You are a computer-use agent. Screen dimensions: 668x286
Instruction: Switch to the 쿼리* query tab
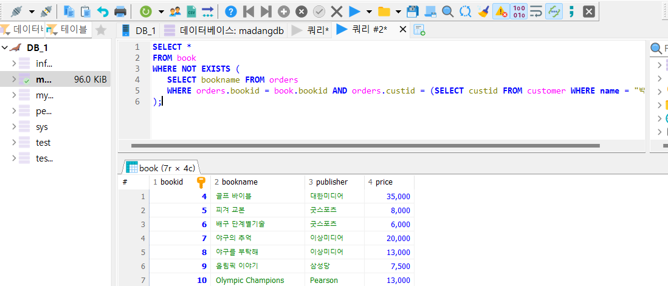point(310,30)
